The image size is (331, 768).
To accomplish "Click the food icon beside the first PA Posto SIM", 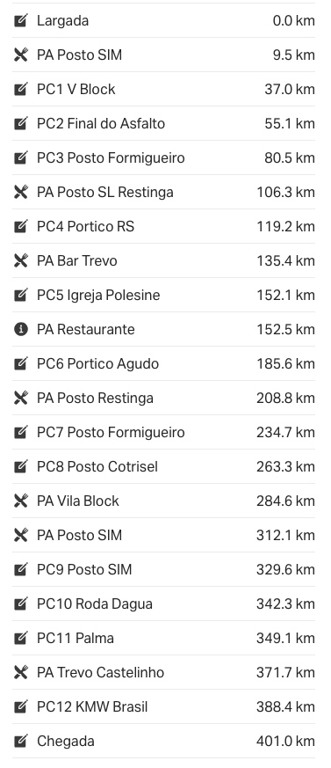I will tap(20, 55).
